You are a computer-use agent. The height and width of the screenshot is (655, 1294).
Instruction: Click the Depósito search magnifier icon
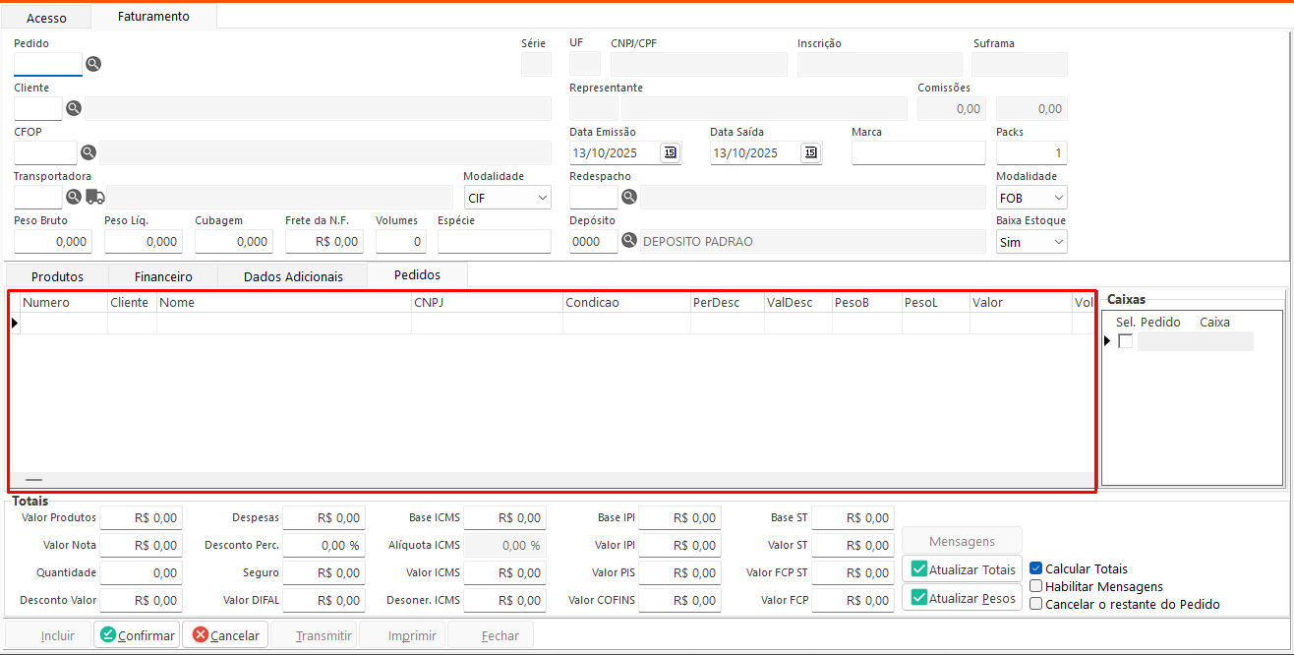[629, 241]
